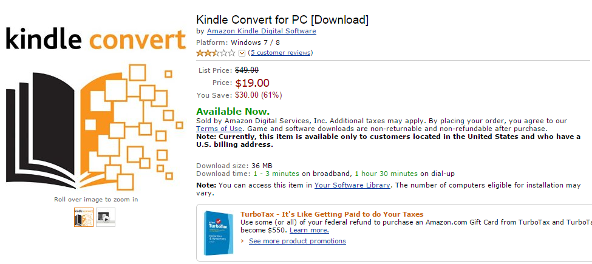
Task: Click the star rating icons
Action: tap(216, 53)
